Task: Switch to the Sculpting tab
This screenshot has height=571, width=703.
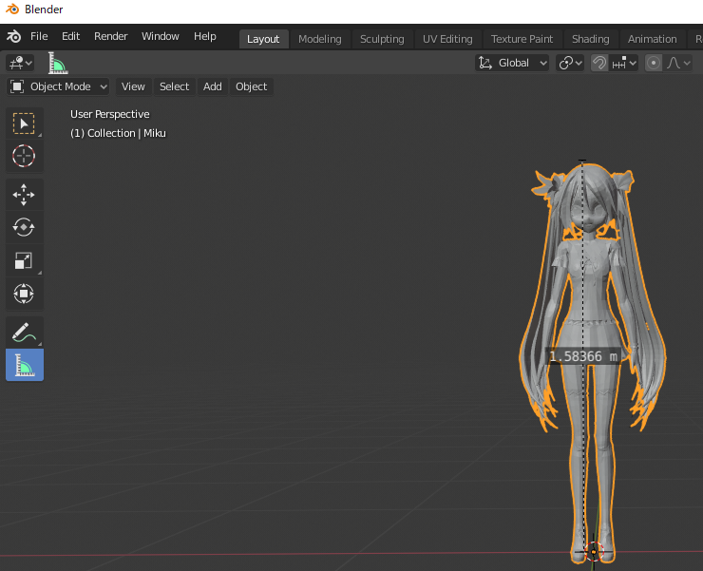Action: [382, 39]
